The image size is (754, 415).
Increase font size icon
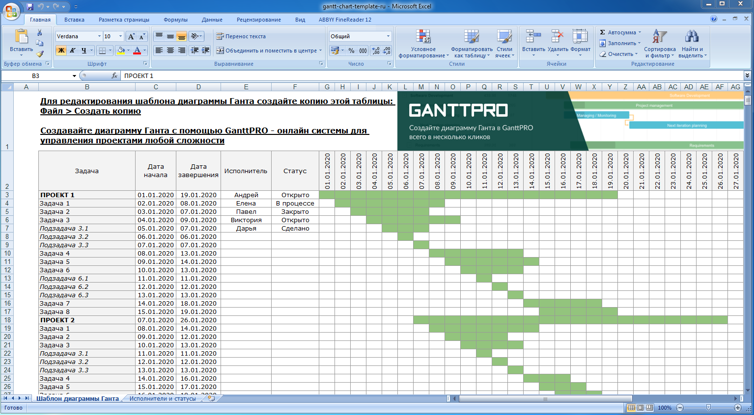[131, 36]
